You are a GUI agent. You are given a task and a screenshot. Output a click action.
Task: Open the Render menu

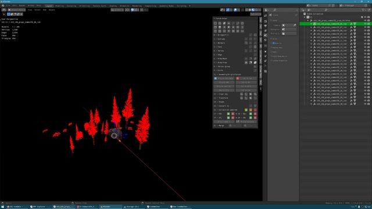tap(22, 6)
